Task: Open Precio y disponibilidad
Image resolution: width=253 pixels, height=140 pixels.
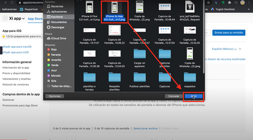Action: click(16, 73)
